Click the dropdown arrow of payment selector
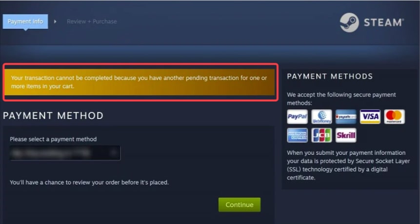This screenshot has height=224, width=420. [114, 153]
